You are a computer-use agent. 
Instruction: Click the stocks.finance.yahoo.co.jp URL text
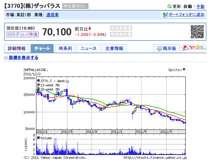(155, 158)
